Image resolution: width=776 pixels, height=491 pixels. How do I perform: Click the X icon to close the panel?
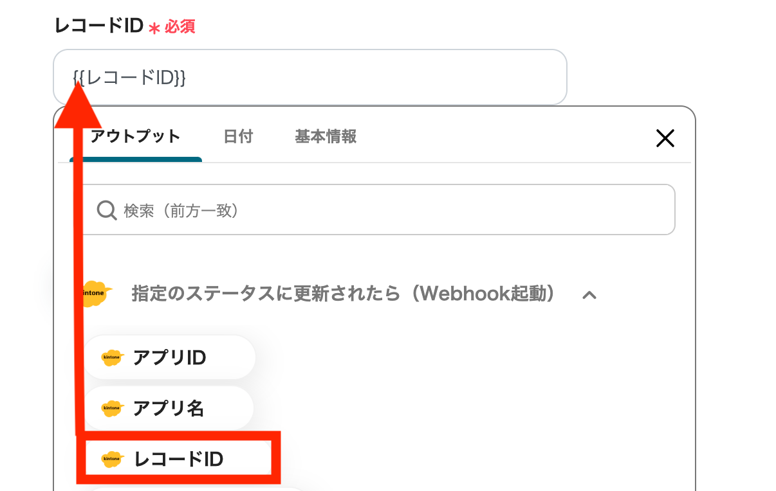665,138
